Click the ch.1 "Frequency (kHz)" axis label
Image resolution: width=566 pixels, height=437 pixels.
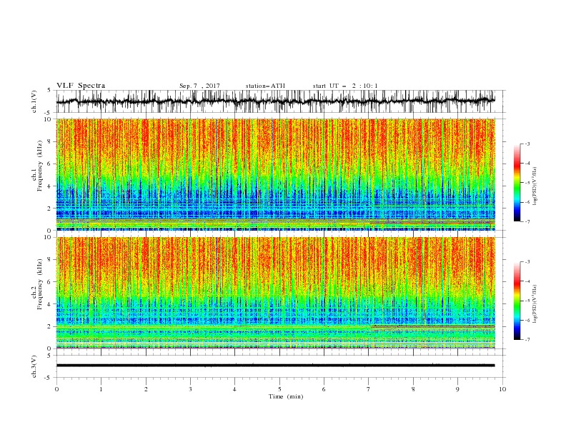point(39,166)
